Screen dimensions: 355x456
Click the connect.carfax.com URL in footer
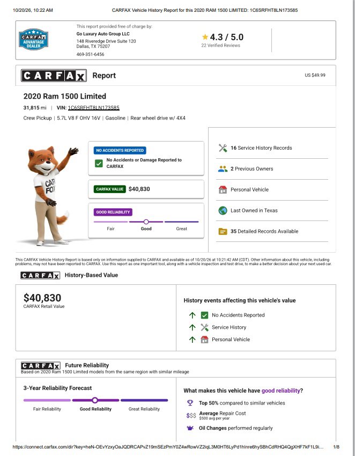point(168,447)
